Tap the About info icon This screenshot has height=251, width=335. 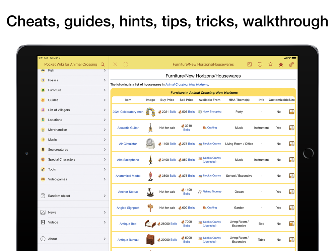(43, 239)
